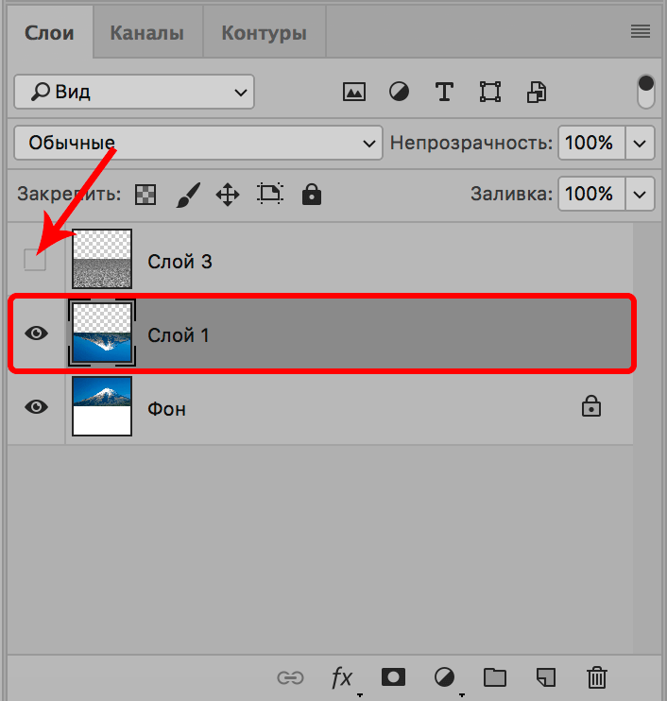Show hidden layer Слой 3
This screenshot has height=701, width=667.
tap(35, 261)
